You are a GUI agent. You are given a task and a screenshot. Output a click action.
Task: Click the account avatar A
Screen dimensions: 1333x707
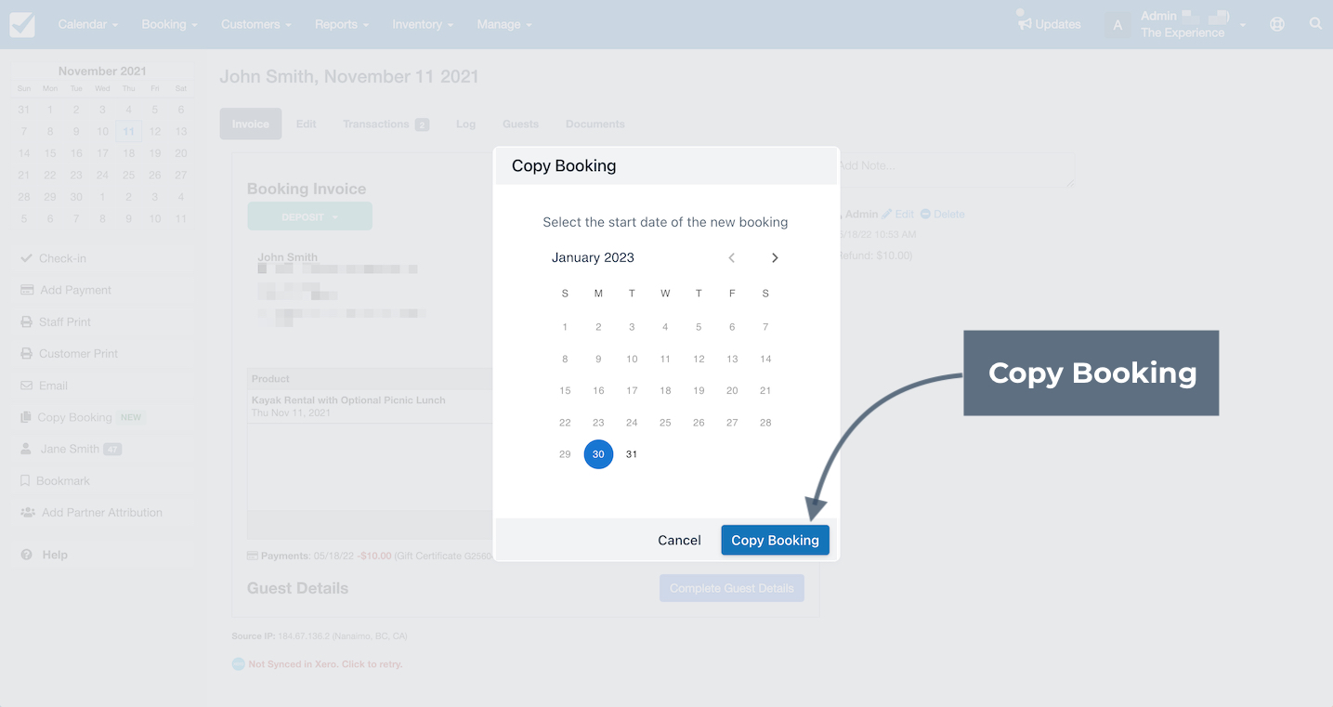(x=1117, y=25)
